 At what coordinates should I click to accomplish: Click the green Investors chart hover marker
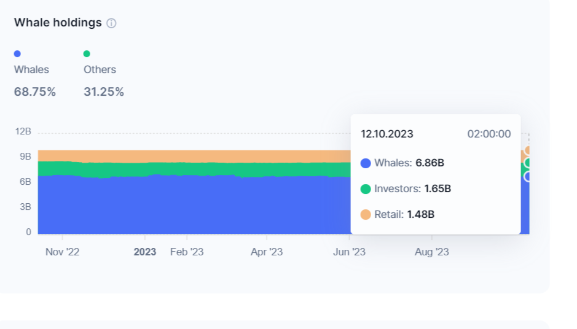(x=528, y=163)
